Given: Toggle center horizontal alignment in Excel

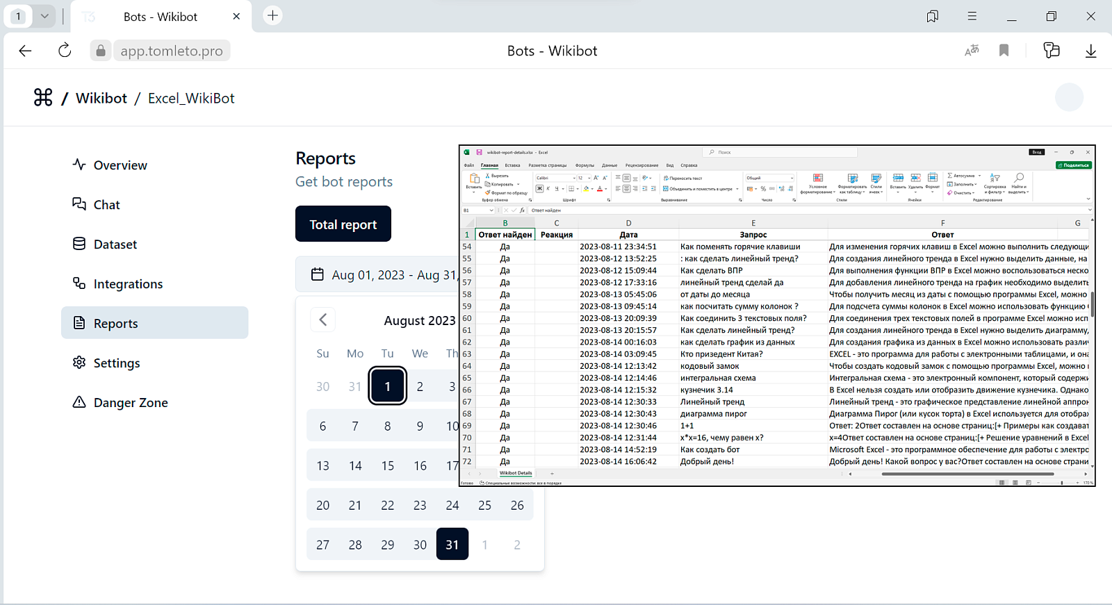Looking at the screenshot, I should [626, 188].
